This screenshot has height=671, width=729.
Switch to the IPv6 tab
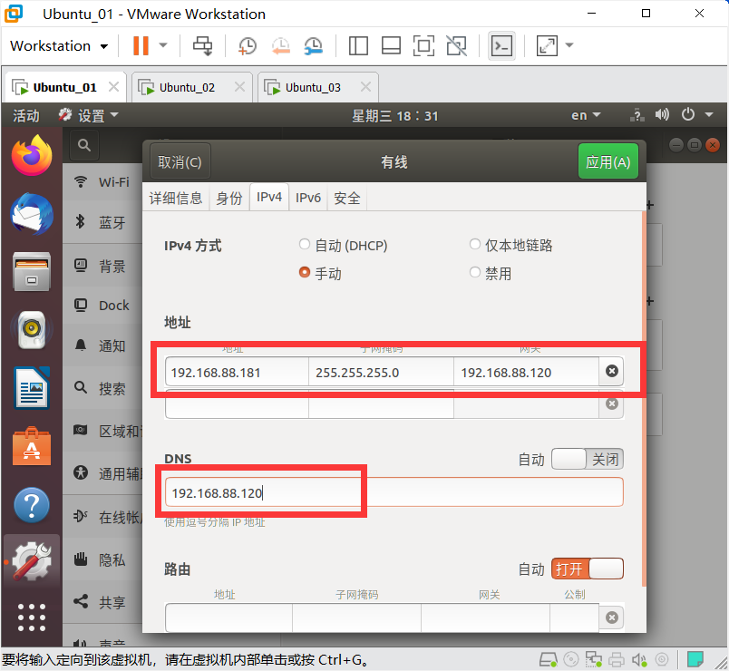pos(307,198)
